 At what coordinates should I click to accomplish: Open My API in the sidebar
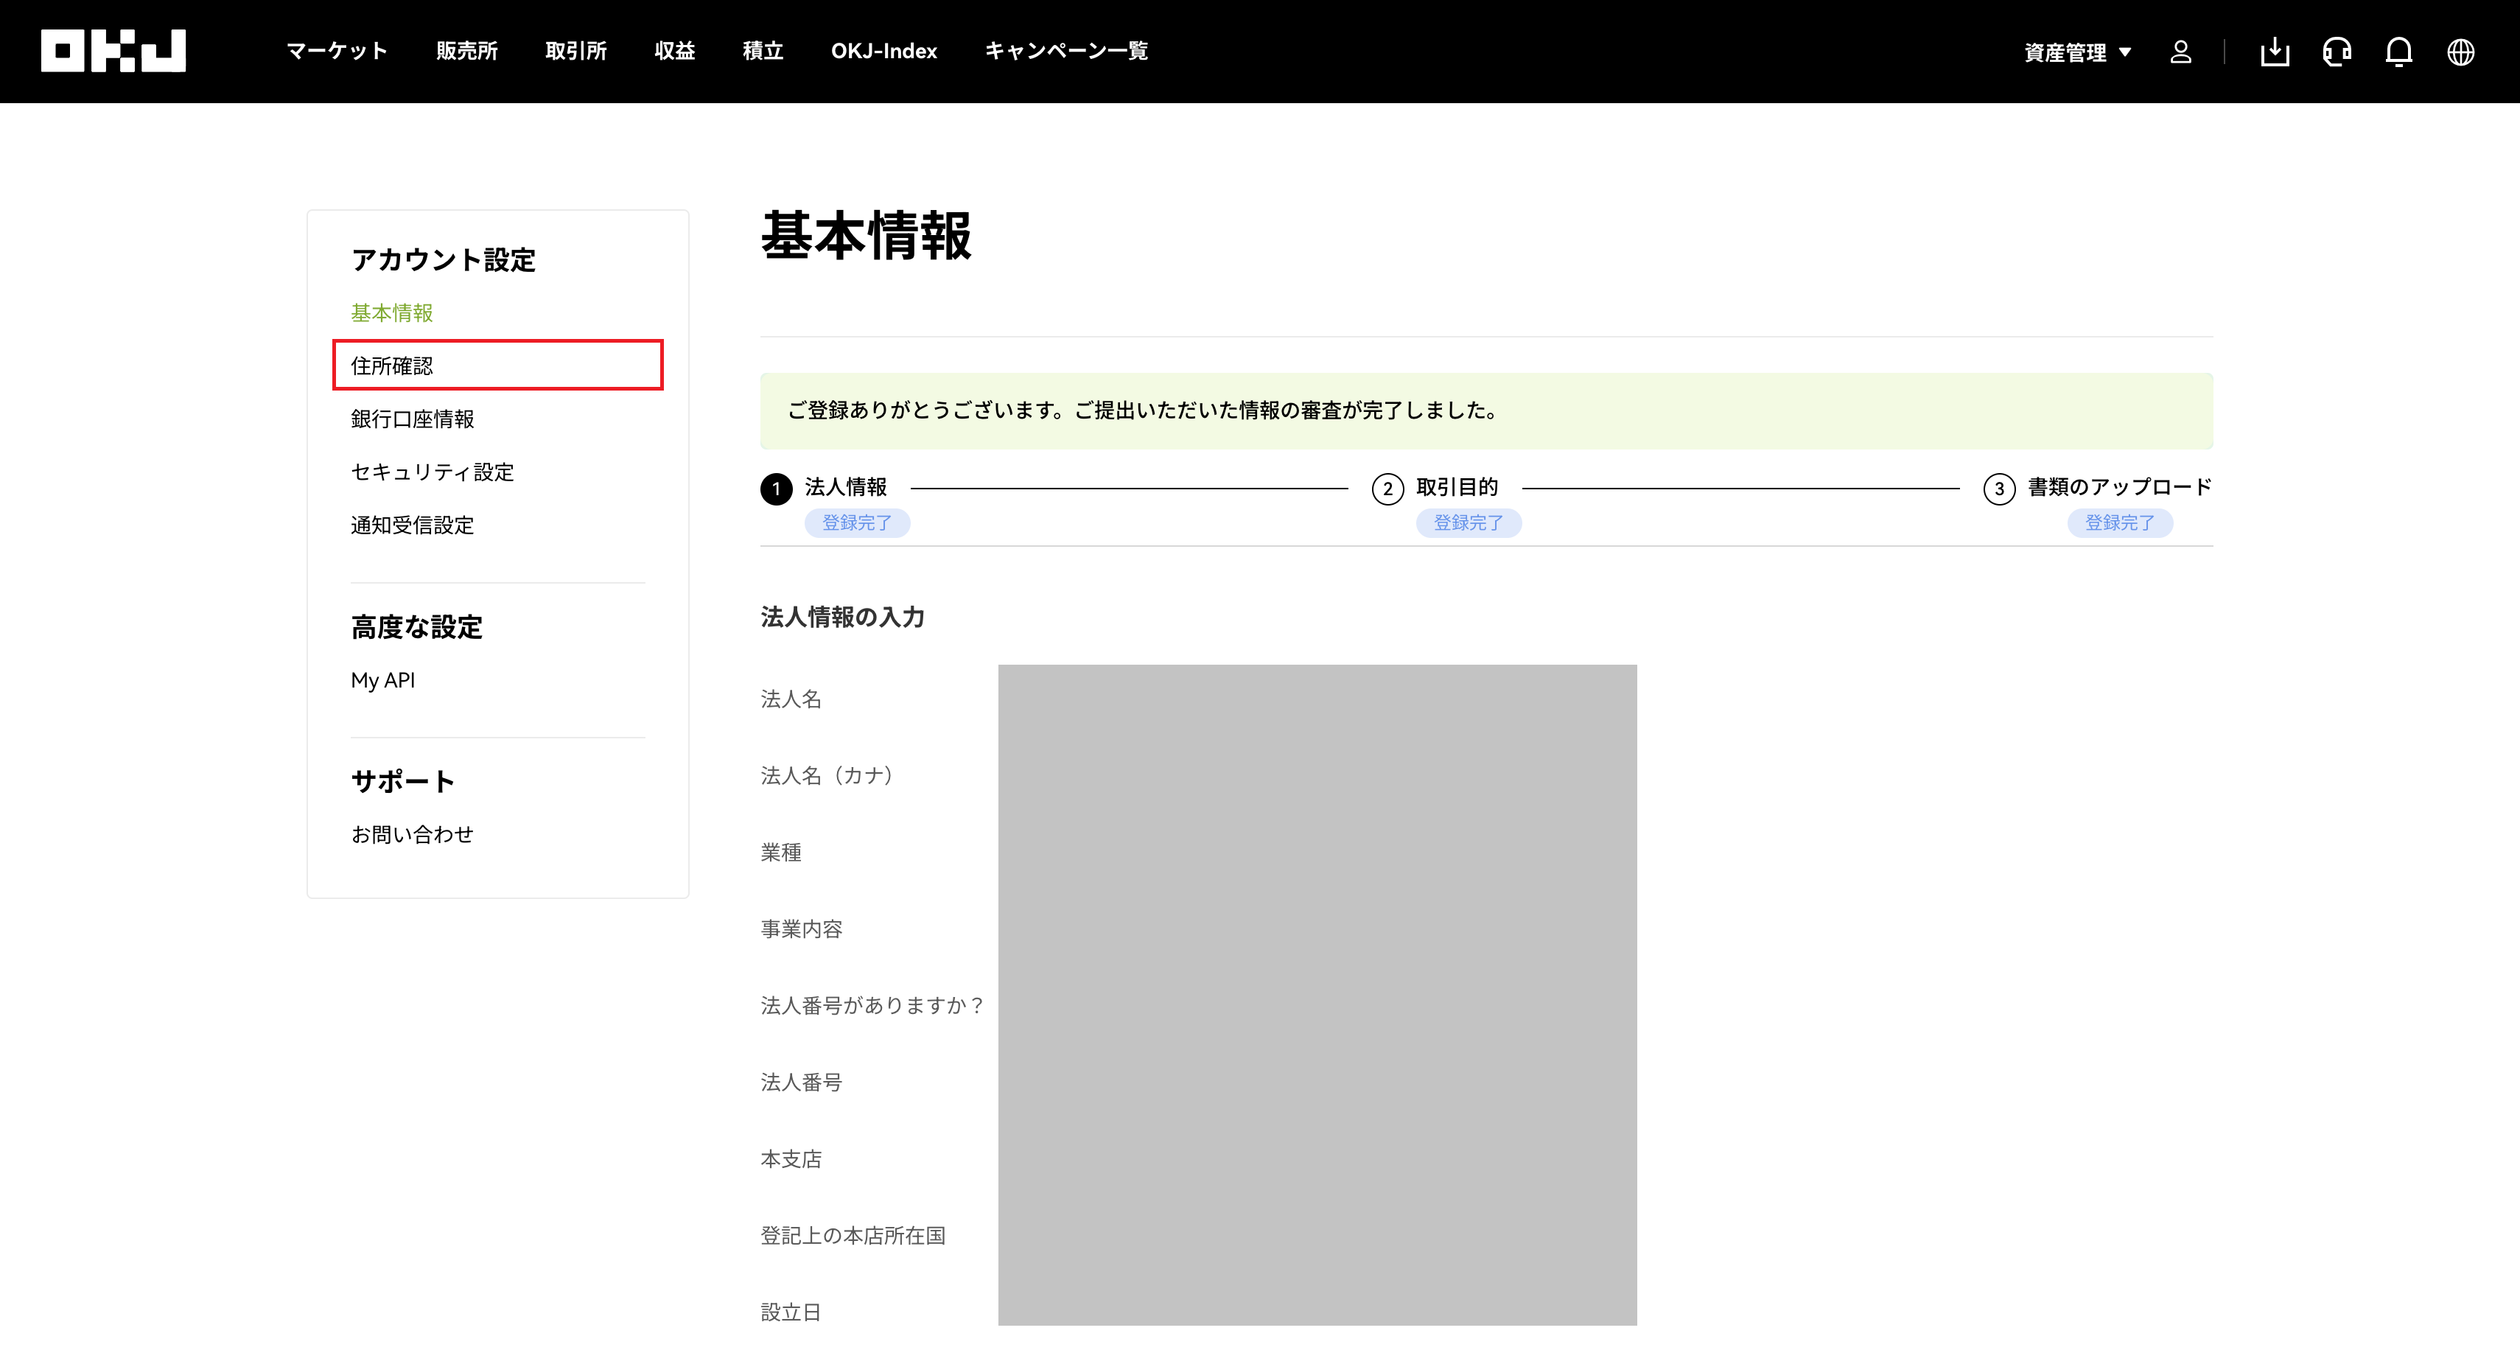click(382, 680)
